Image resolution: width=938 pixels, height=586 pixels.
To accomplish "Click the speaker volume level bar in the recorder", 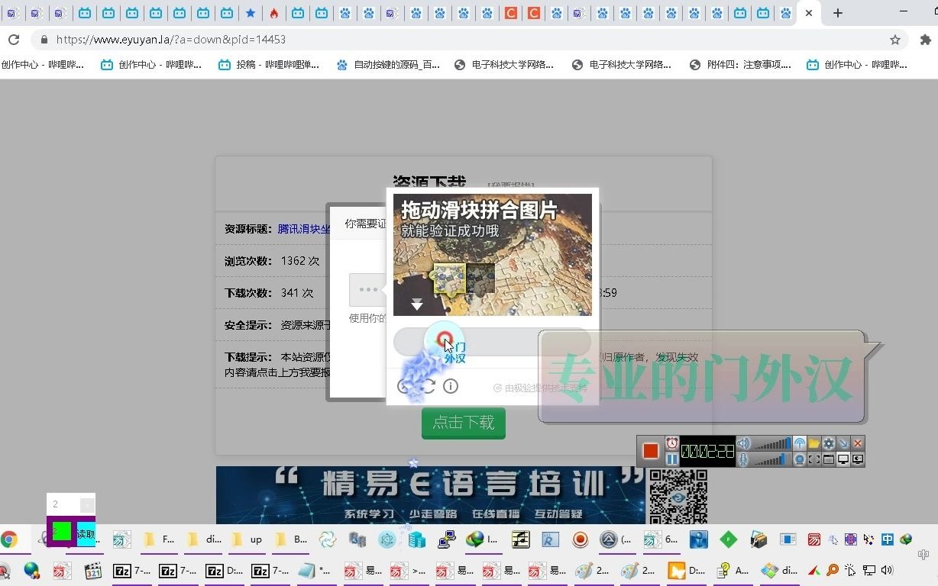I will click(x=772, y=444).
